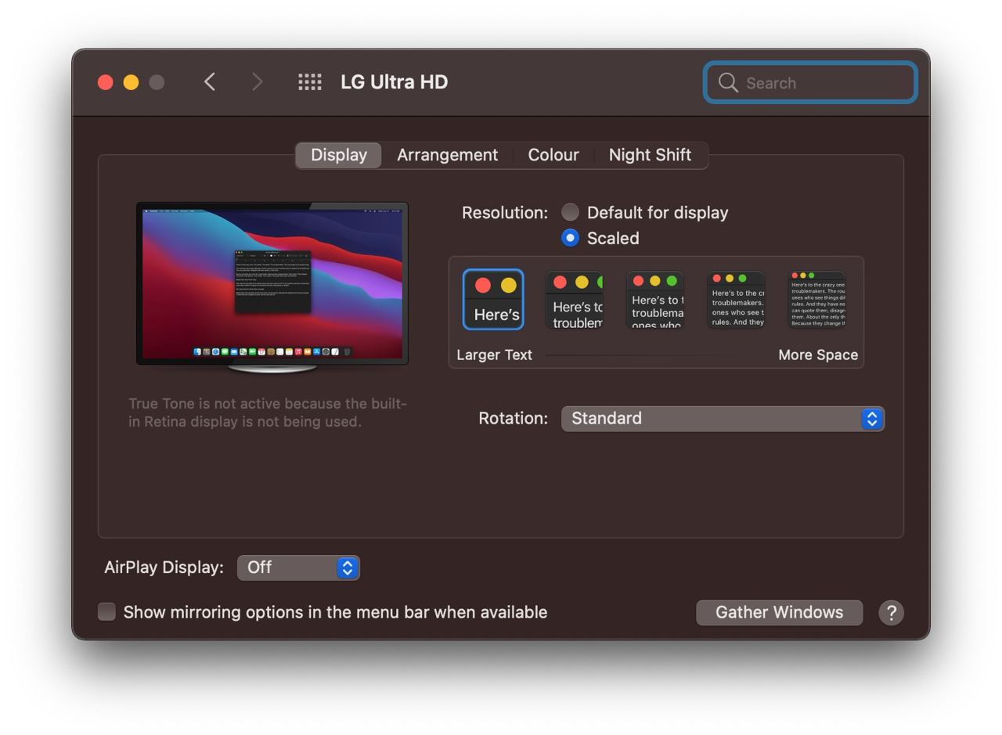
Task: Choose the fourth scaled resolution thumbnail
Action: 736,300
